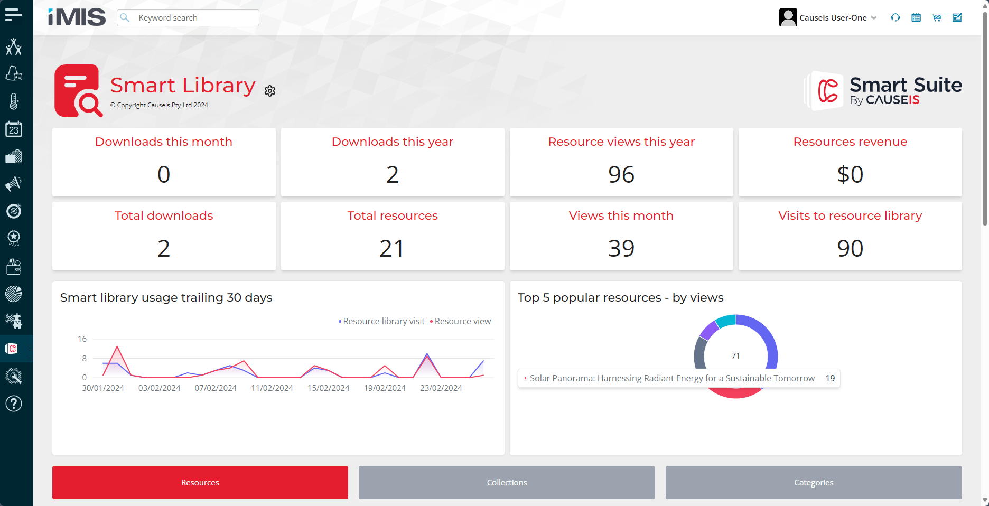Open the megaphone Marketing sidebar icon

click(14, 184)
